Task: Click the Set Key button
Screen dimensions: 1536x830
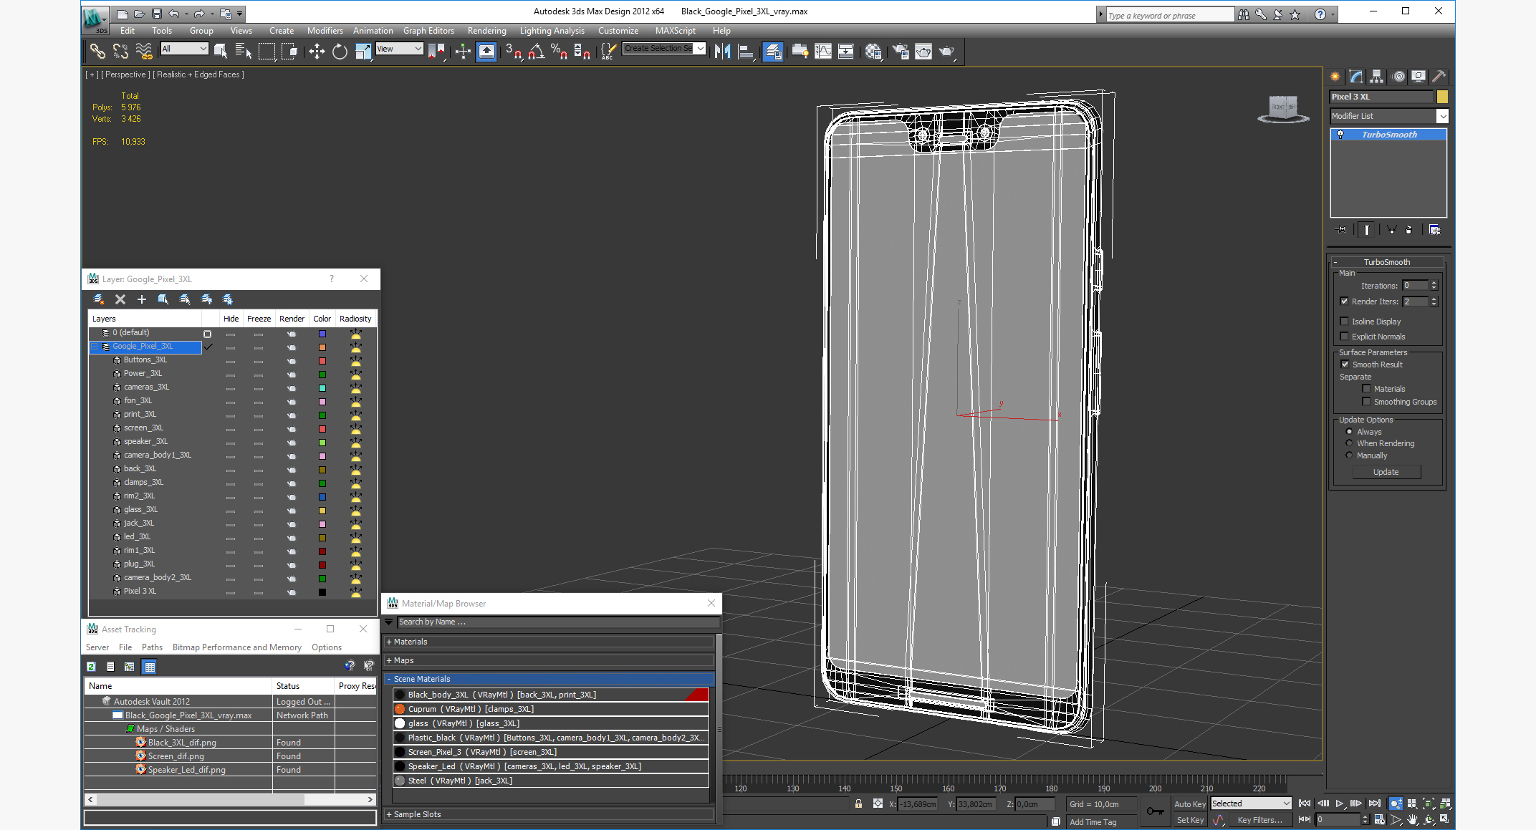Action: coord(1189,820)
